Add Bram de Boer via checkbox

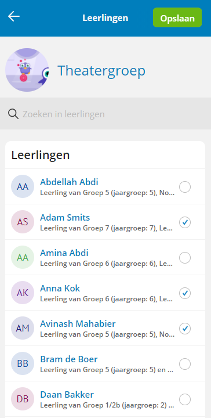tap(185, 364)
